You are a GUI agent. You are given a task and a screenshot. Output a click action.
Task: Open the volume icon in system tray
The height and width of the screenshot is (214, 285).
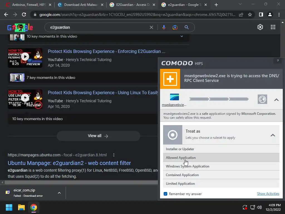(x=259, y=207)
